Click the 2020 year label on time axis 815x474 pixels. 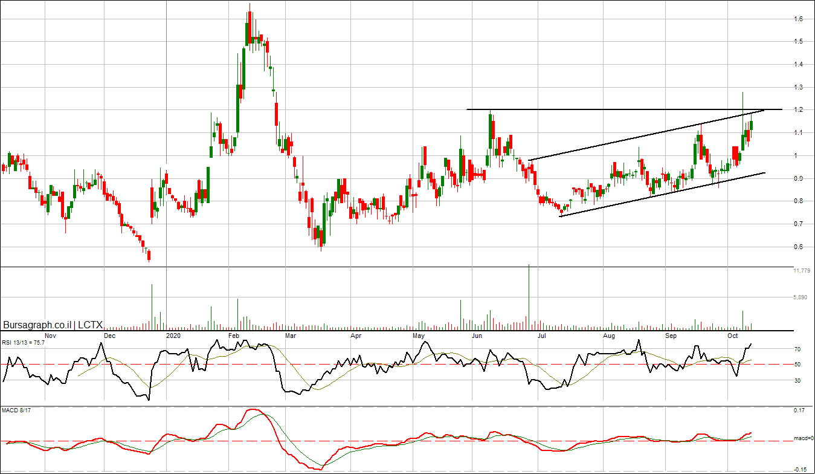tap(173, 335)
